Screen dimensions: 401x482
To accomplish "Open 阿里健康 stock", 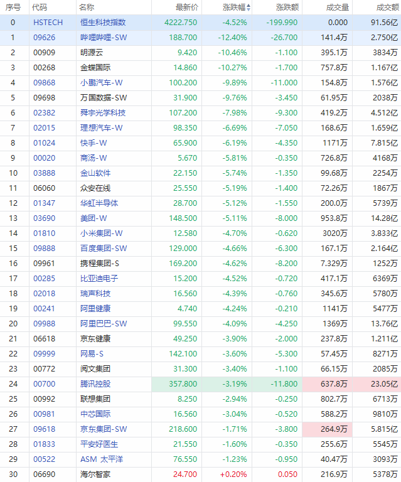I will click(95, 309).
